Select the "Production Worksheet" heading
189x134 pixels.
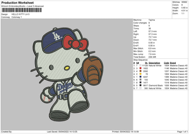pos(18,3)
